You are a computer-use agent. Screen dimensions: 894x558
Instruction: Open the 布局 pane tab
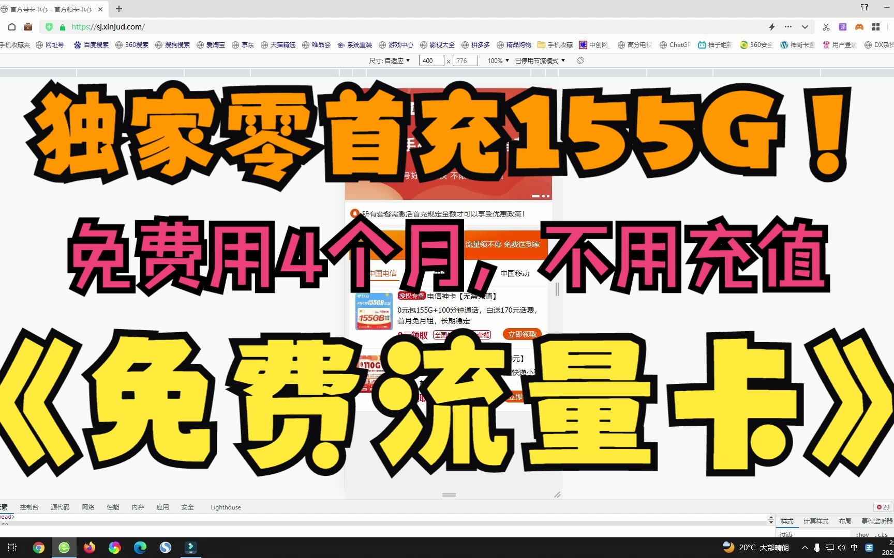coord(845,521)
